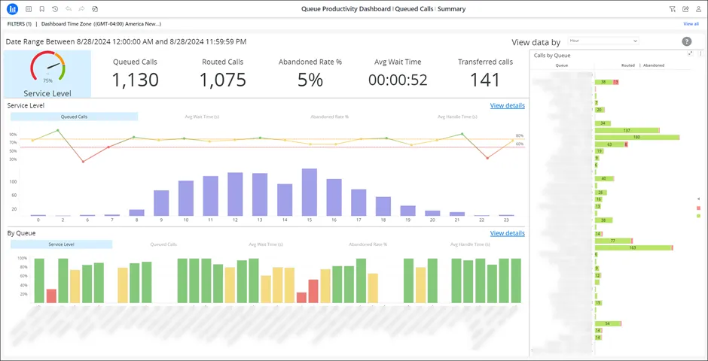Open the filter panel funnel icon
Screen dimensions: 708x361
(x=673, y=8)
